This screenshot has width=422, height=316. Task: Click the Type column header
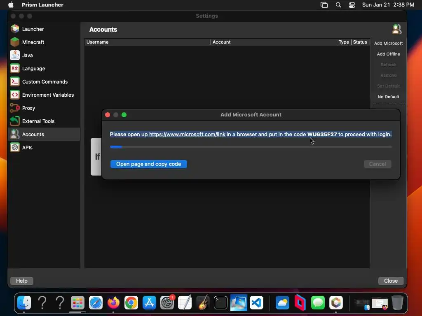tap(344, 42)
